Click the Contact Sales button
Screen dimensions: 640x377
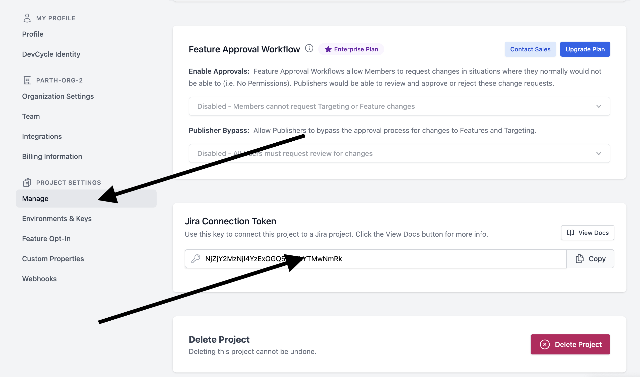point(530,49)
